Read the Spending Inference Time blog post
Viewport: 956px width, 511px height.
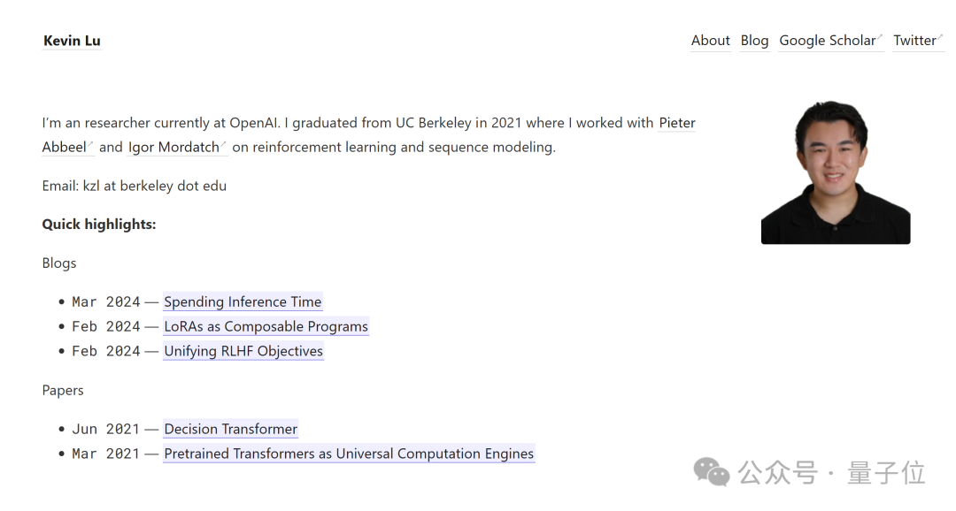click(x=243, y=302)
